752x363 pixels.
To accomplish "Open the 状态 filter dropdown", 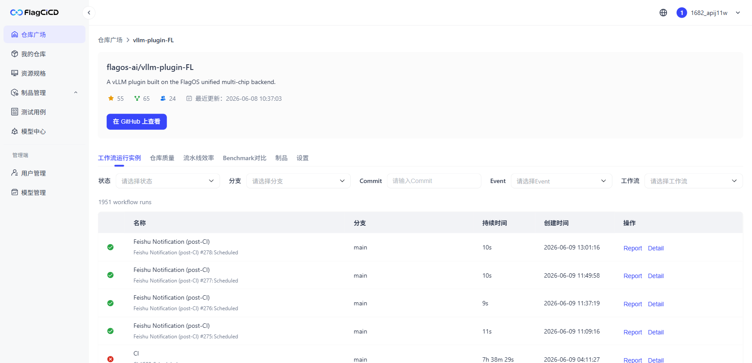I will [x=168, y=181].
